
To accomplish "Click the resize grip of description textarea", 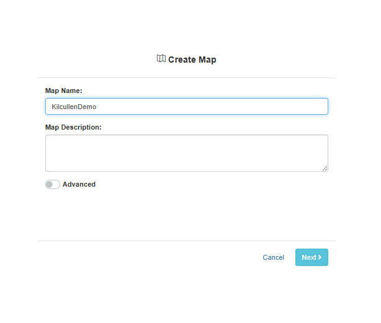I will tap(325, 169).
